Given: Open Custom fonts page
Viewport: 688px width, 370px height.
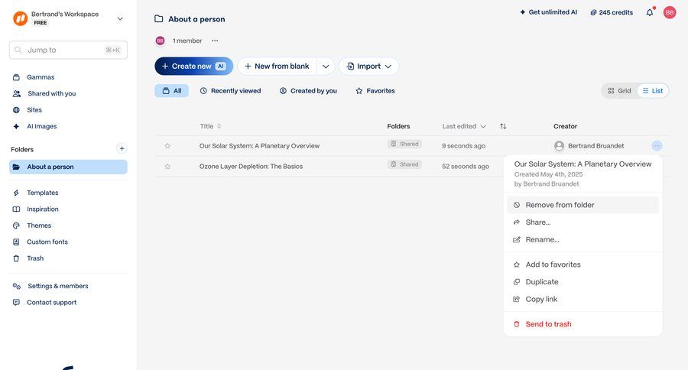Looking at the screenshot, I should click(x=47, y=242).
